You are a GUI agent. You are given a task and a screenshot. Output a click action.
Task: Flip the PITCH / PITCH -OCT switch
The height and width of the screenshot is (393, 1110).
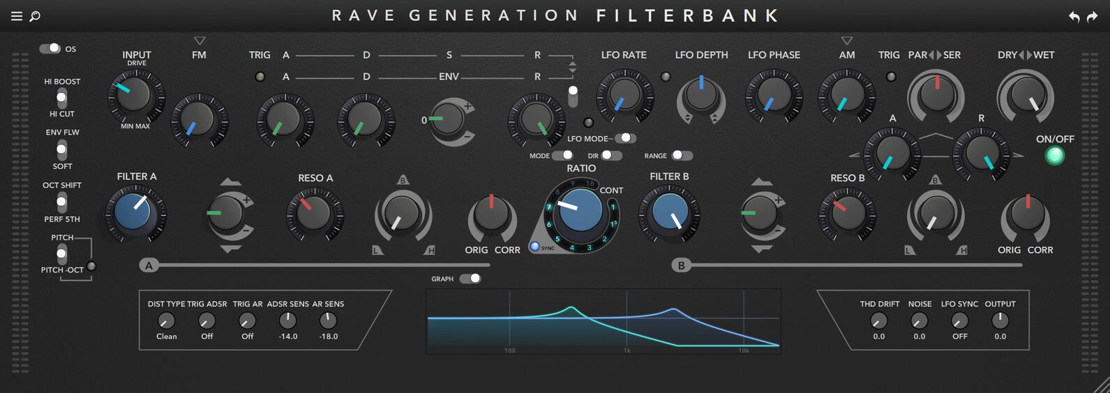point(62,254)
